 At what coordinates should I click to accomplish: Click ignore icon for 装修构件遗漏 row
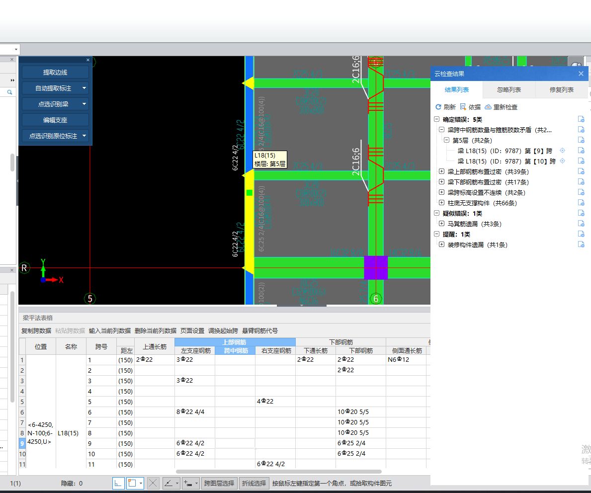581,245
